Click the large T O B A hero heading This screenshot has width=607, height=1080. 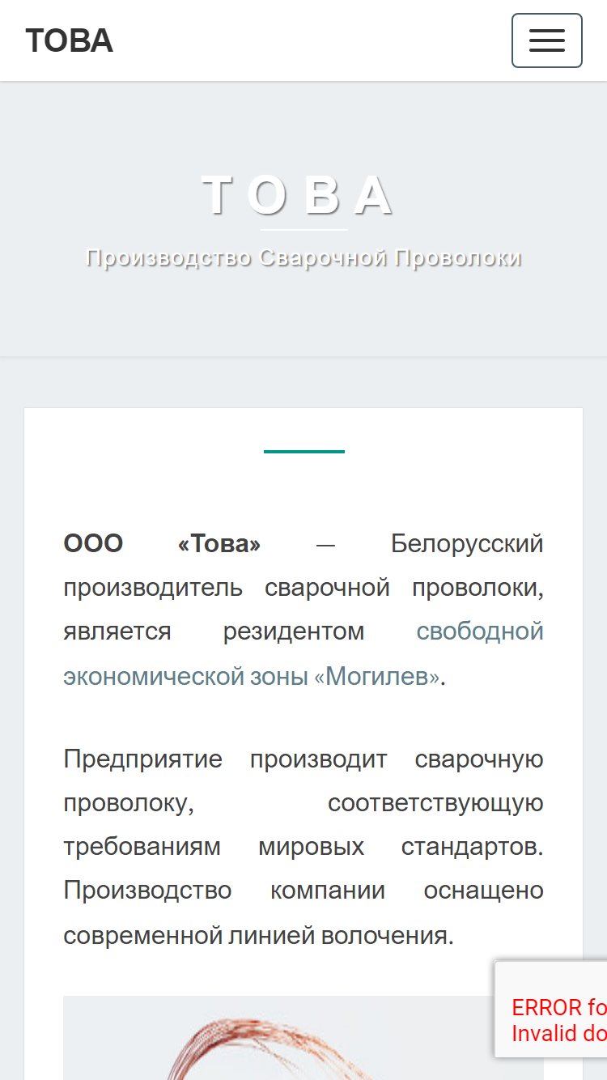pos(300,196)
